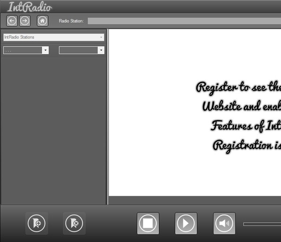Start radio playback with play button
Image resolution: width=281 pixels, height=242 pixels.
point(186,224)
